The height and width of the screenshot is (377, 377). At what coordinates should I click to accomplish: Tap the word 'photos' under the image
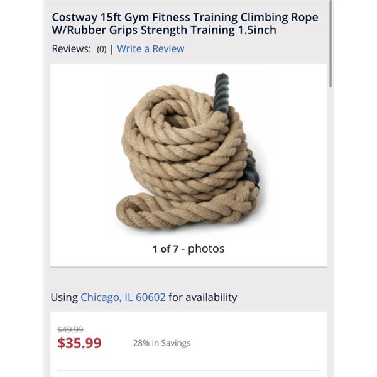(x=206, y=249)
